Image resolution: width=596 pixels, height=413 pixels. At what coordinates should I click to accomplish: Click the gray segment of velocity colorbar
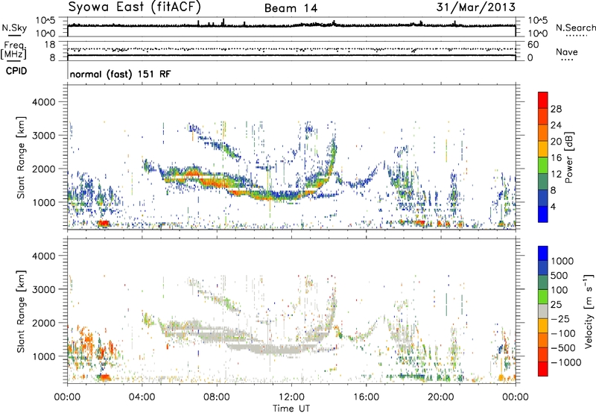[x=543, y=312]
